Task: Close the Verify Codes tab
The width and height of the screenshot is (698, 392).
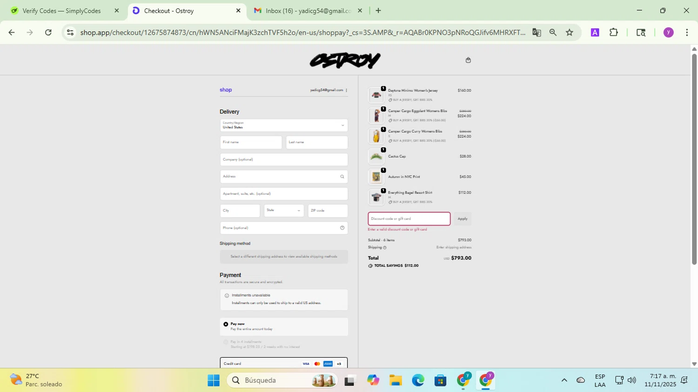Action: click(117, 11)
